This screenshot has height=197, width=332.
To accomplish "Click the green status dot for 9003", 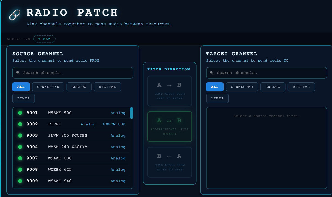I will 20,136.
